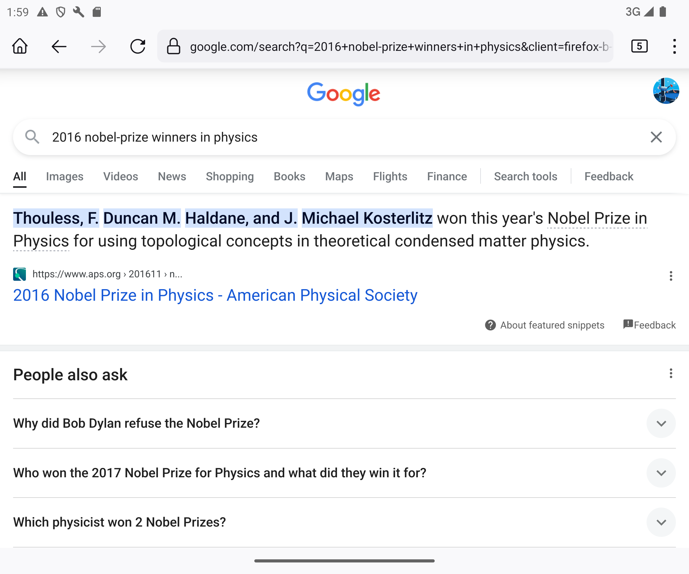Viewport: 689px width, 574px height.
Task: Tap the lock site-info icon
Action: point(173,46)
